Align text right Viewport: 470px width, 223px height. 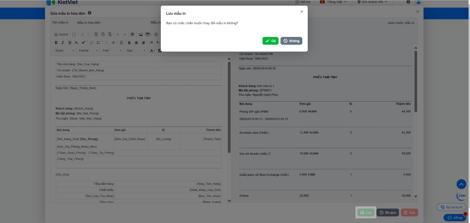pos(143,43)
